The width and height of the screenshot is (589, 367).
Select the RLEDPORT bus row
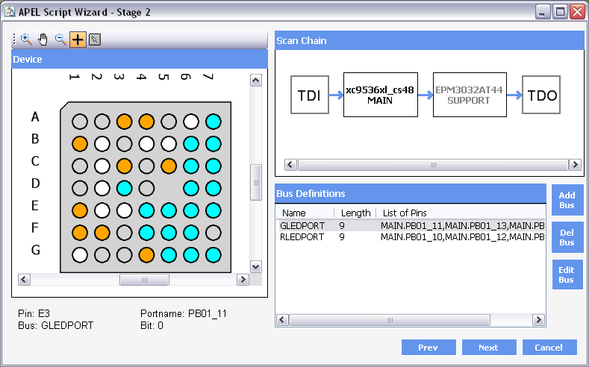tap(302, 237)
